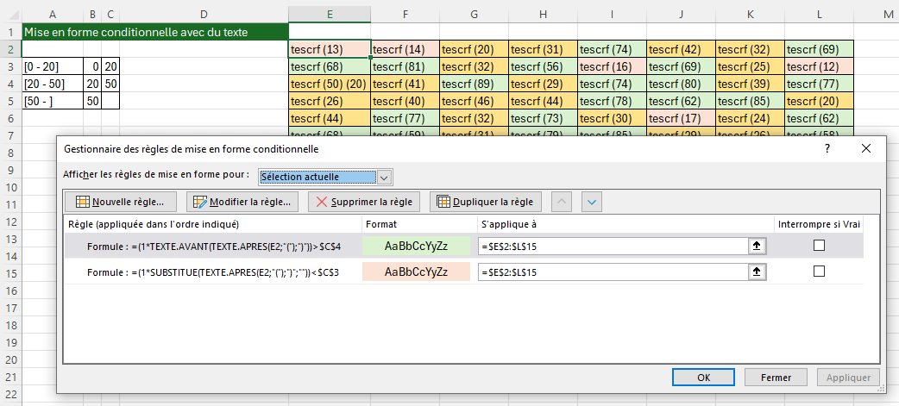This screenshot has height=406, width=899.
Task: Click the help question mark icon
Action: click(827, 149)
